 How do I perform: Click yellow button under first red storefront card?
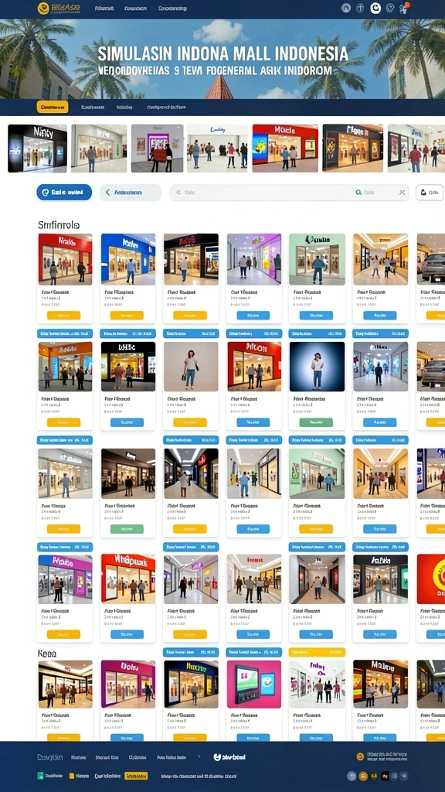(63, 316)
